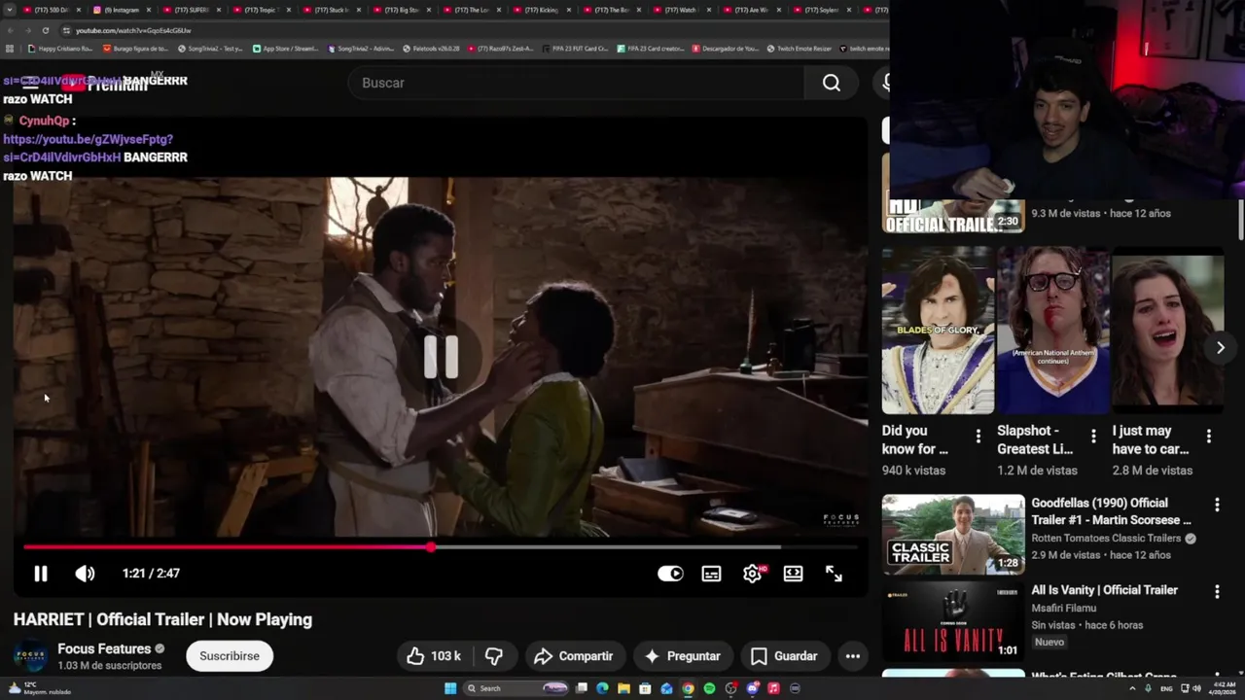Click the Goodfellas Classic Trailer thumbnail
The image size is (1245, 700).
pos(953,535)
